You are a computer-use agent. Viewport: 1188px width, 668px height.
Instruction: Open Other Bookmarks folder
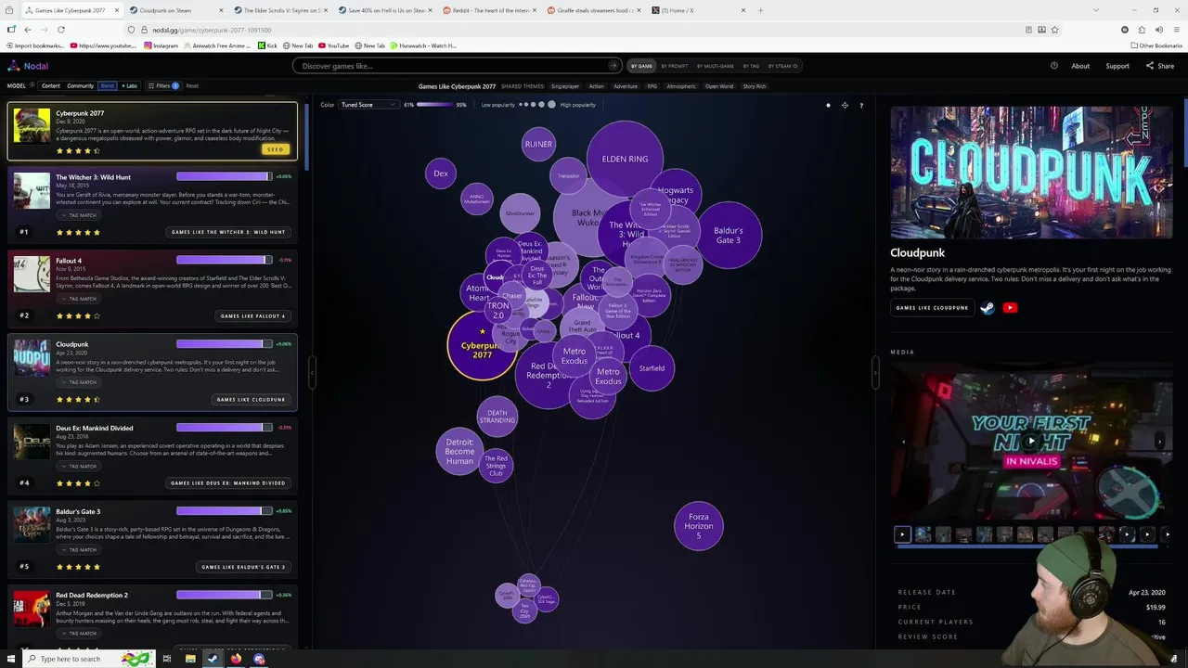pyautogui.click(x=1156, y=45)
